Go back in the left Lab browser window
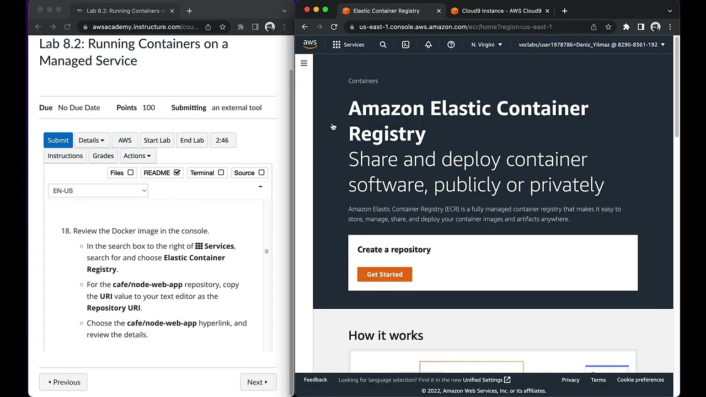 (38, 26)
